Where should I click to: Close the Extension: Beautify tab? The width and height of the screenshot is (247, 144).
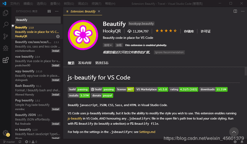click(x=99, y=11)
